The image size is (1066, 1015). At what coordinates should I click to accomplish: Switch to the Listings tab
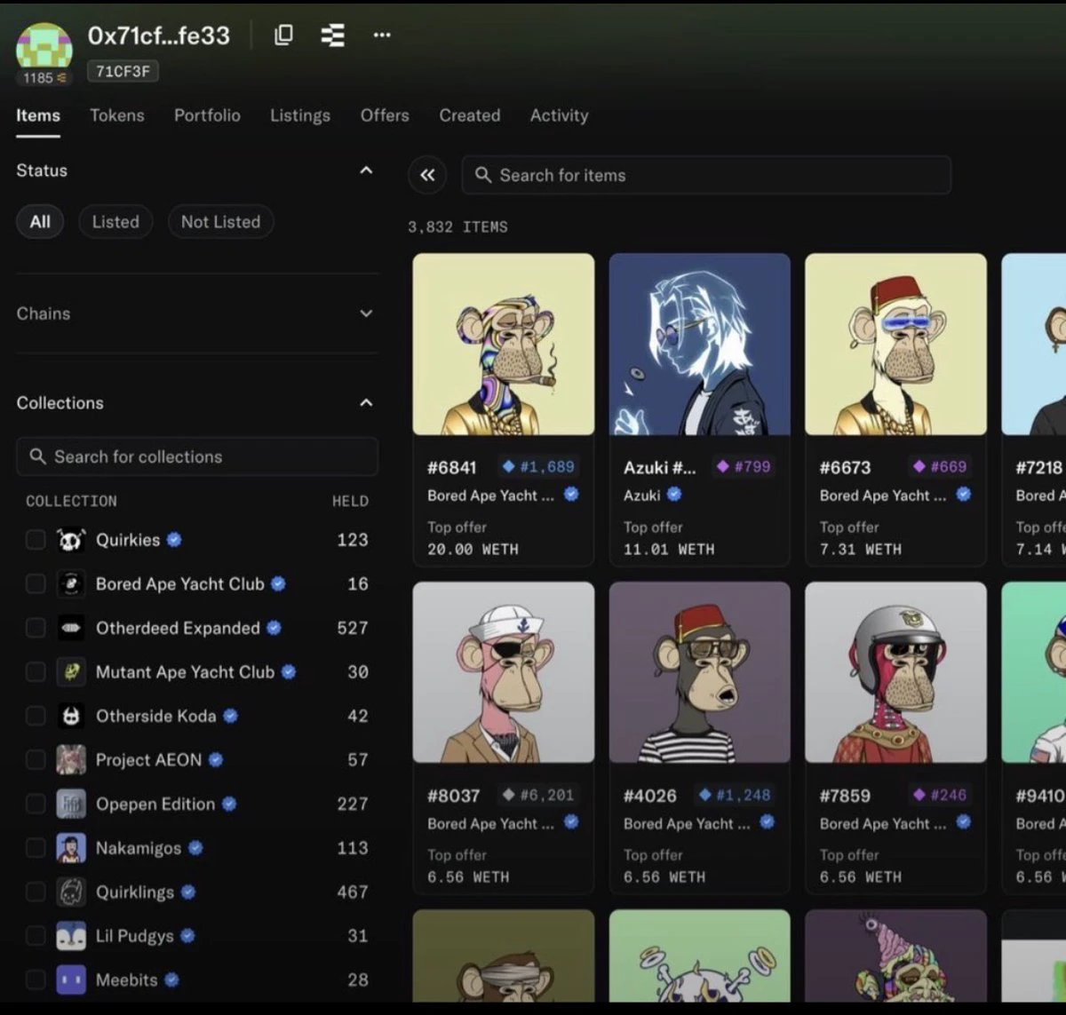(300, 115)
